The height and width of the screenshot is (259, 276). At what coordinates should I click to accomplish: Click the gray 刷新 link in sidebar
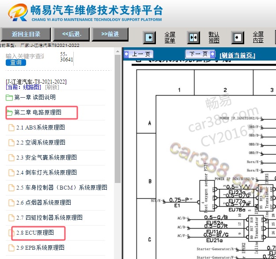[x=52, y=87]
